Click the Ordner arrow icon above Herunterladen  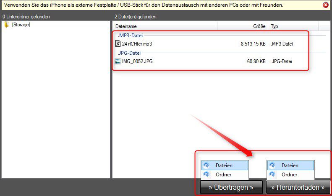tap(272, 175)
